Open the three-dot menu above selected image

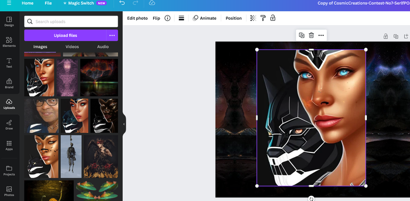point(321,35)
